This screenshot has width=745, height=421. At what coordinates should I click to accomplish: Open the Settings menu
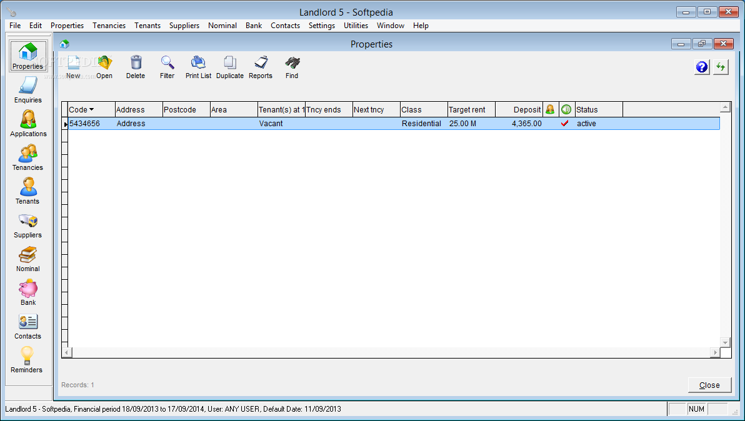(322, 26)
